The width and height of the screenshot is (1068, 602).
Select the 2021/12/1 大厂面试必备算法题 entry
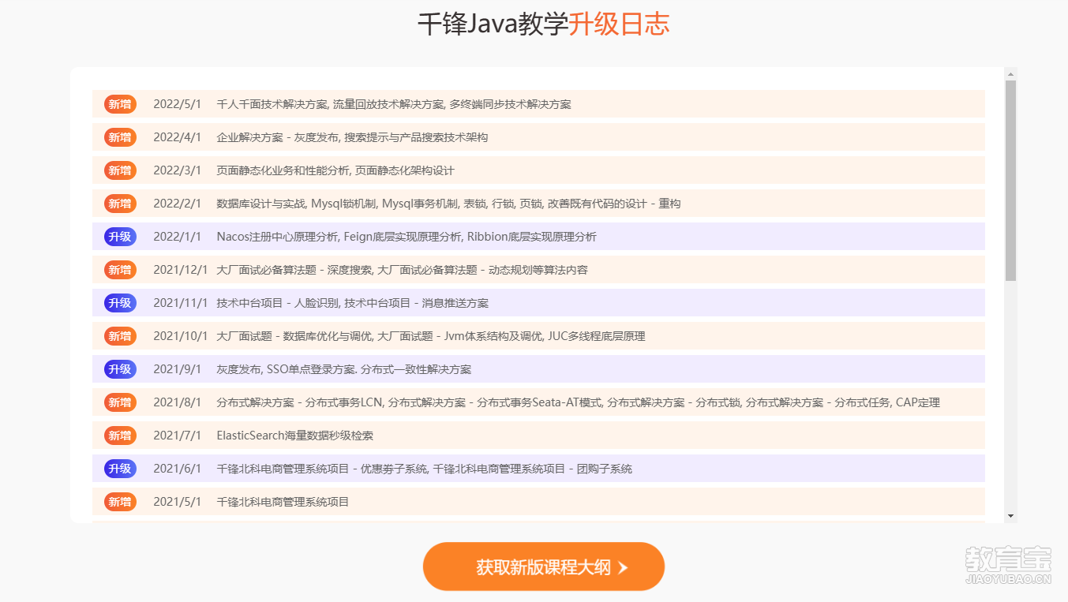tap(402, 270)
